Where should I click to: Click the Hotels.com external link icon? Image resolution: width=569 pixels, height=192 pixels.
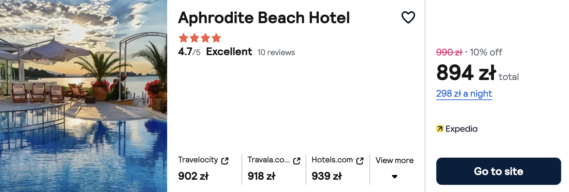360,161
